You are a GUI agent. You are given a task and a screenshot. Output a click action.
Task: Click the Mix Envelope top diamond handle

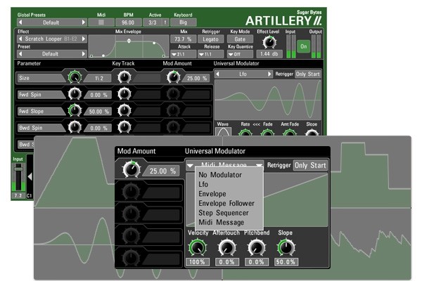coord(129,41)
